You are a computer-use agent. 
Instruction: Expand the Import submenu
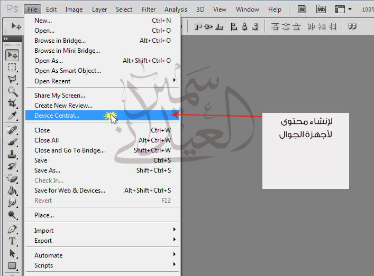175,230
